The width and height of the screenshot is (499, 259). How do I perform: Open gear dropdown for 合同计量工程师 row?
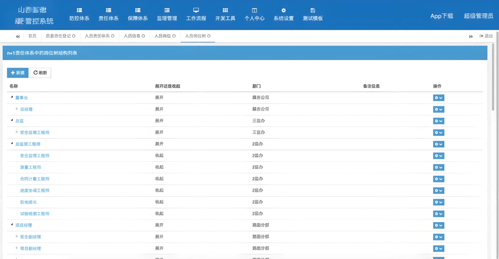point(439,179)
